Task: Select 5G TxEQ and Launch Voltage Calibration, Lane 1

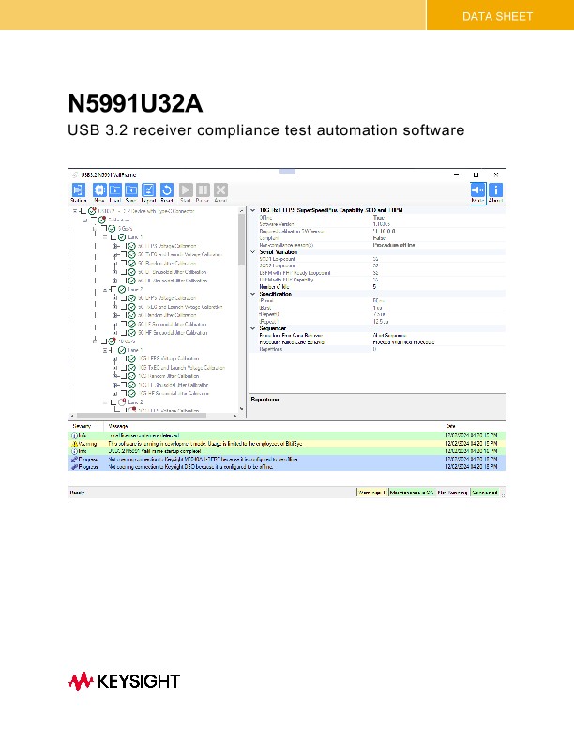Action: (x=180, y=254)
